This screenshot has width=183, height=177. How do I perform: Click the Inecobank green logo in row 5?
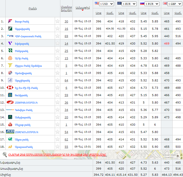pyautogui.click(x=10, y=51)
